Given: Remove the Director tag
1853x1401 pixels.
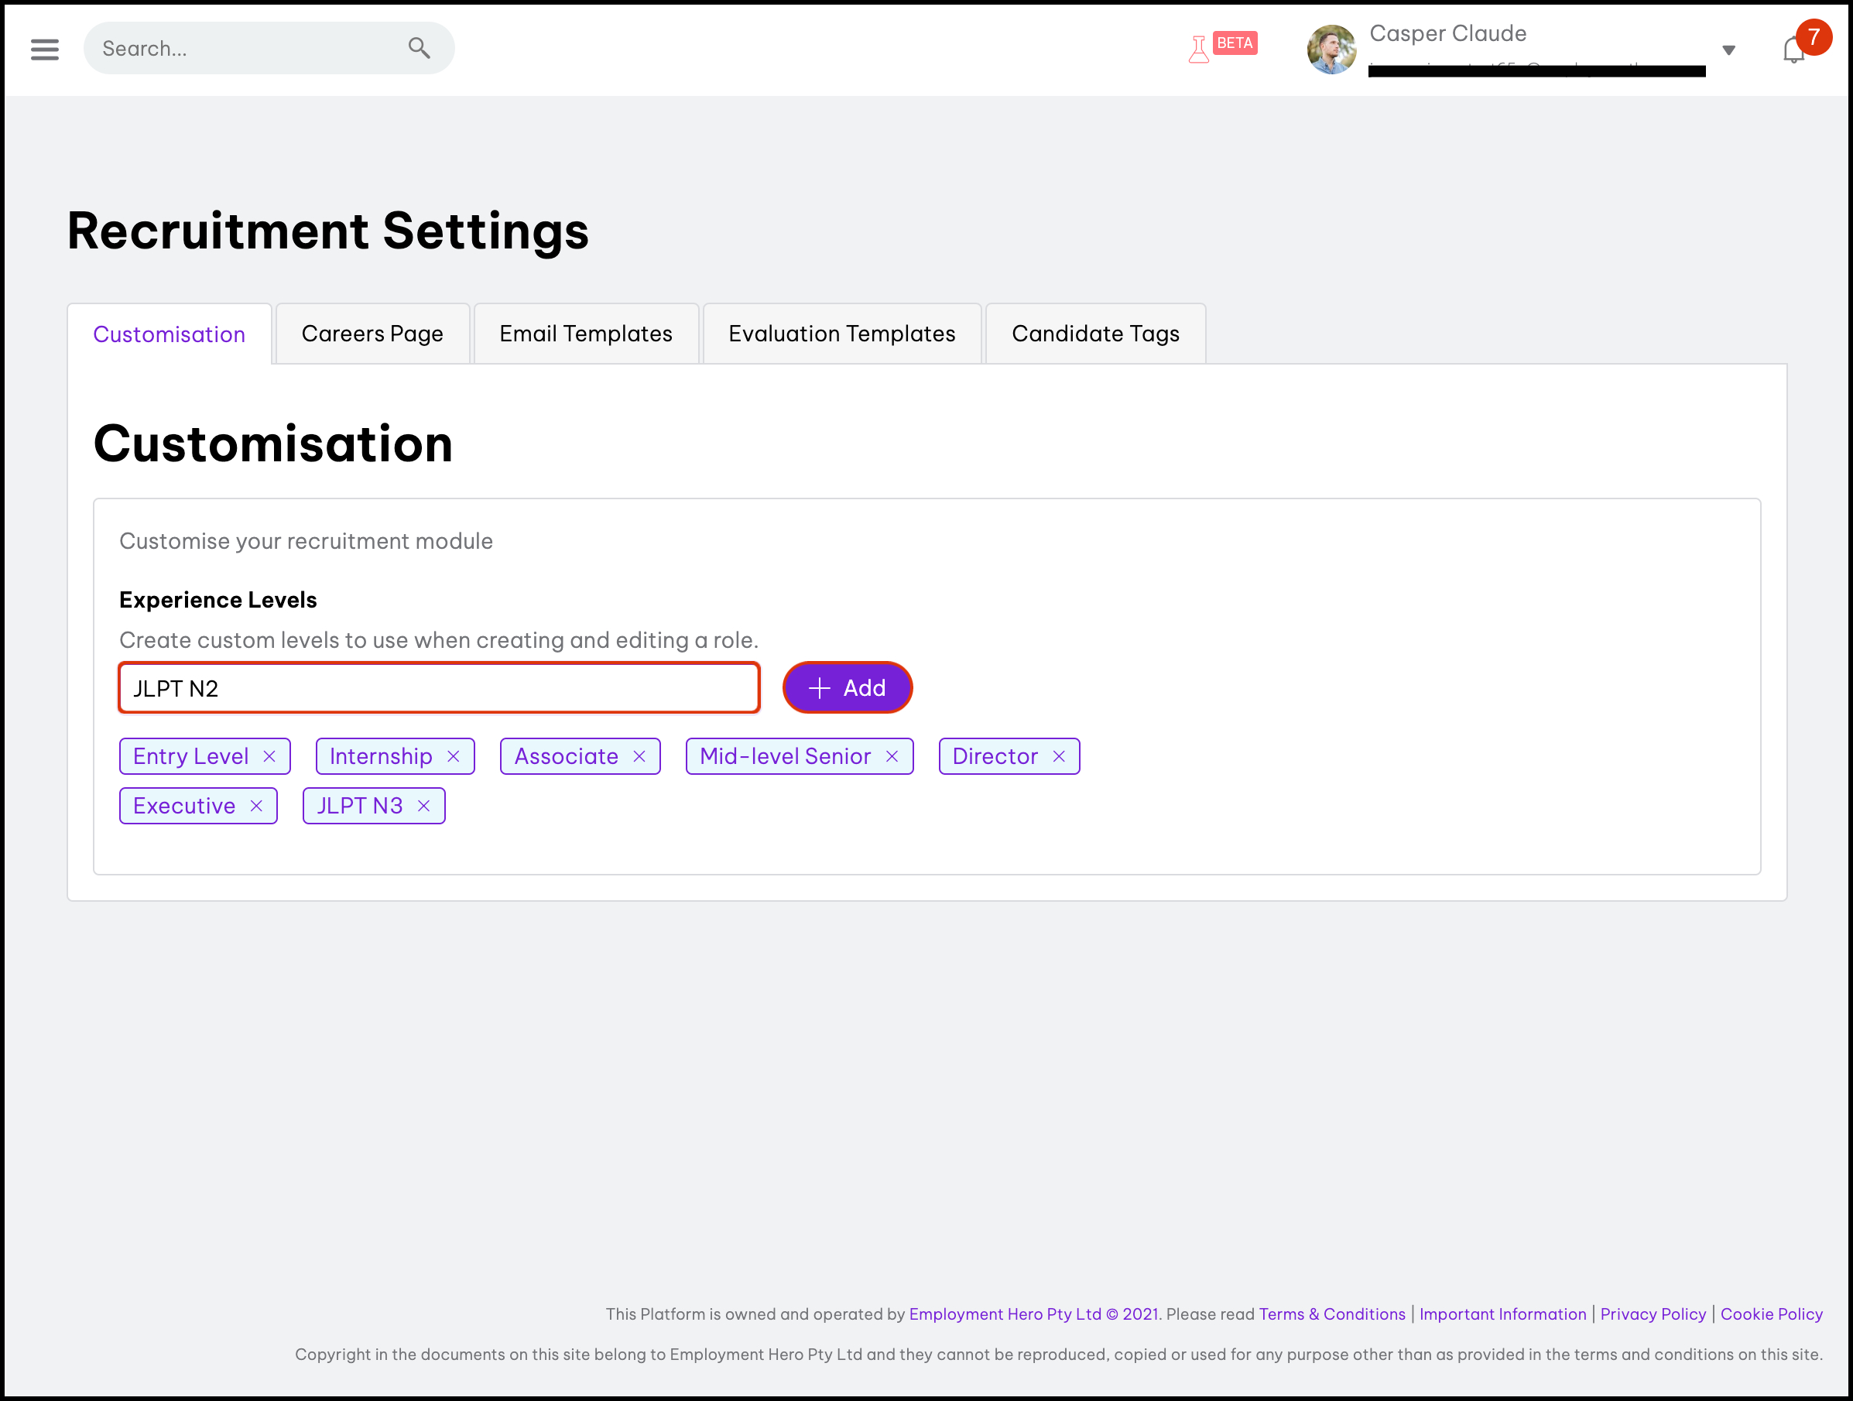Looking at the screenshot, I should [1059, 757].
